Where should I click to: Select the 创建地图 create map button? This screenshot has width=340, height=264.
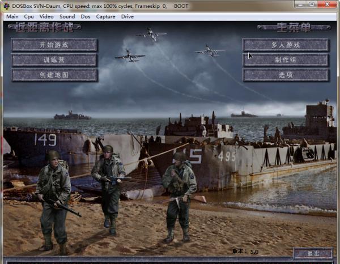pyautogui.click(x=54, y=75)
